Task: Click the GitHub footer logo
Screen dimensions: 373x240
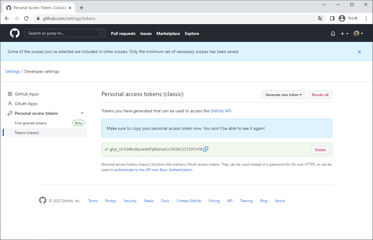Action: [x=43, y=201]
